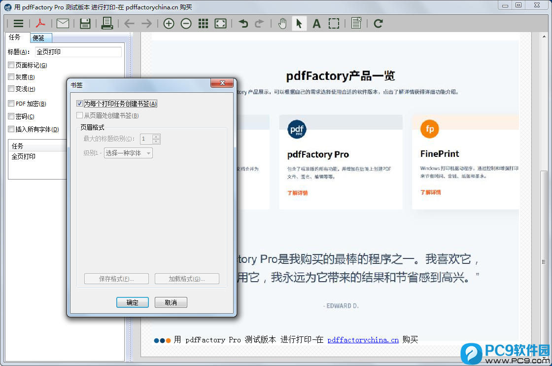Image resolution: width=552 pixels, height=366 pixels.
Task: Click the printer icon in toolbar
Action: coord(106,23)
